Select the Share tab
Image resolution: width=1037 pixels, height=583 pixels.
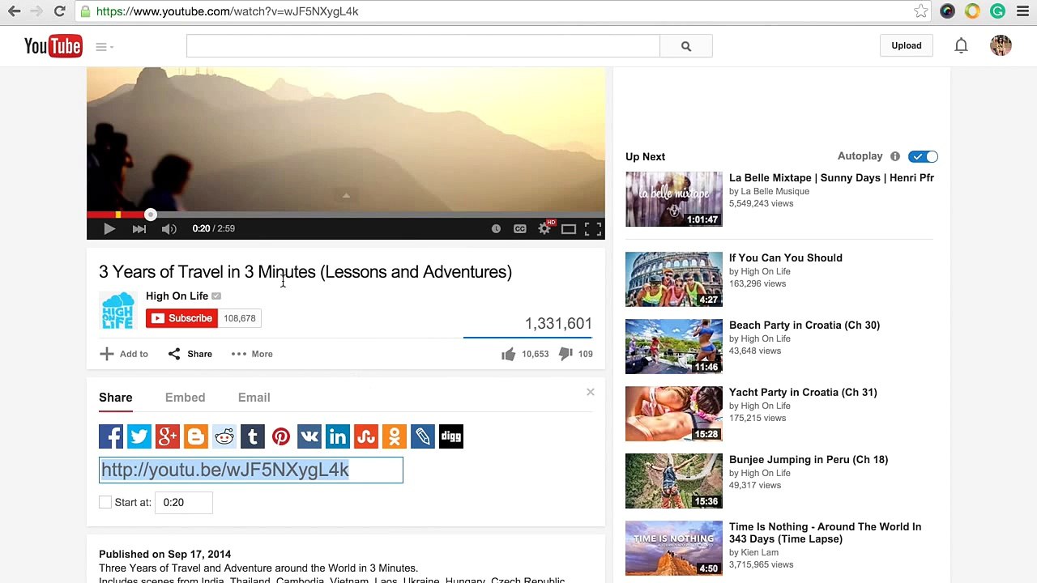(116, 398)
